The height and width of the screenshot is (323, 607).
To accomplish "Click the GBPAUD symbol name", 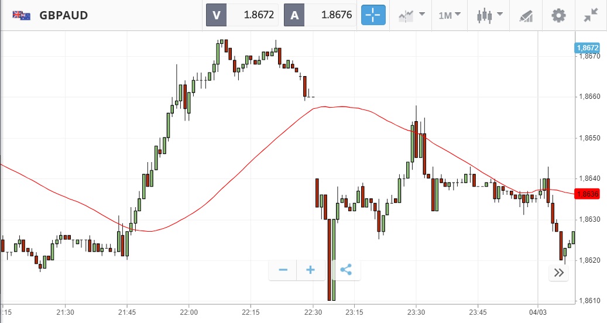I will pyautogui.click(x=64, y=15).
